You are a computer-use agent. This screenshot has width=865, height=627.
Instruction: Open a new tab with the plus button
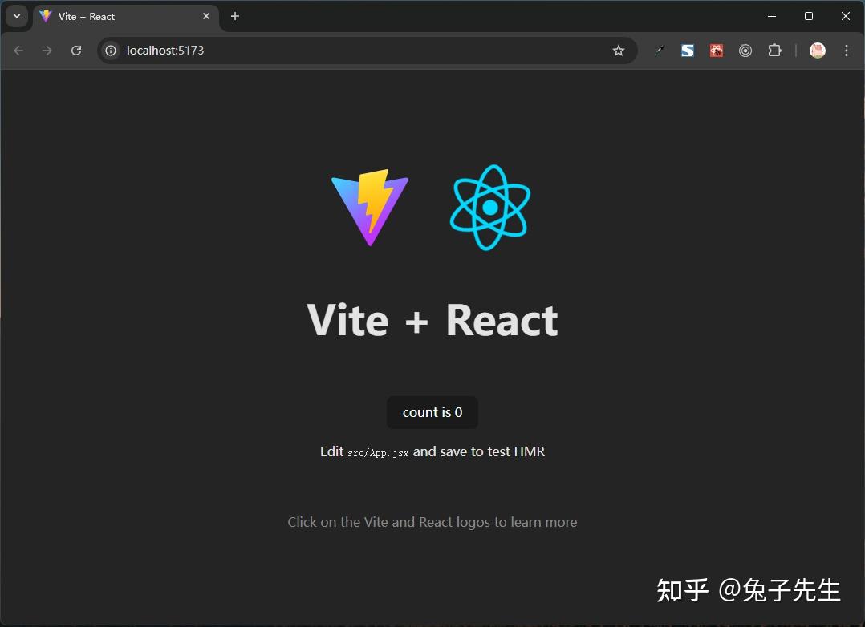(x=234, y=16)
